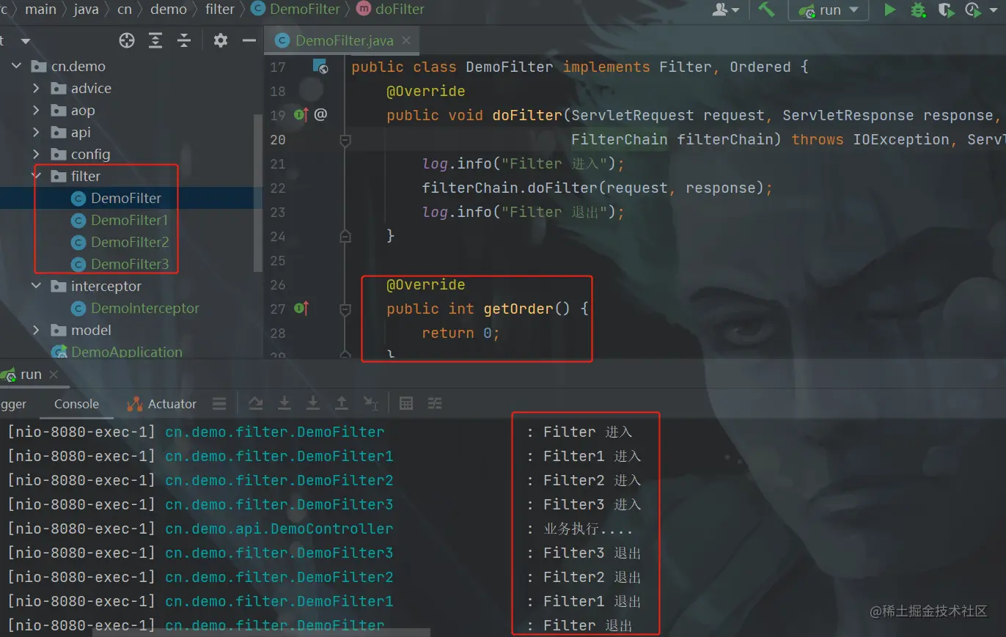Click the implements gutter icon on line 19

301,114
